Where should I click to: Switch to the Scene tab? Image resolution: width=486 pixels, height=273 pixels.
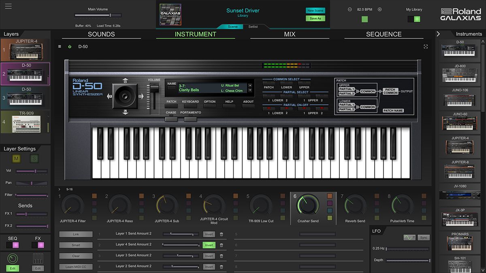click(233, 27)
